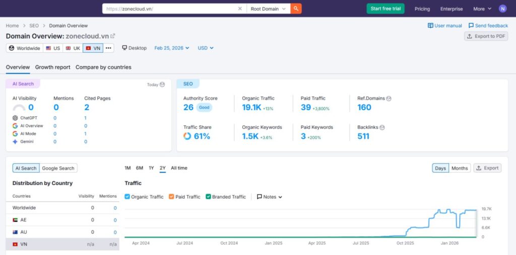Click the user avatar icon

502,9
